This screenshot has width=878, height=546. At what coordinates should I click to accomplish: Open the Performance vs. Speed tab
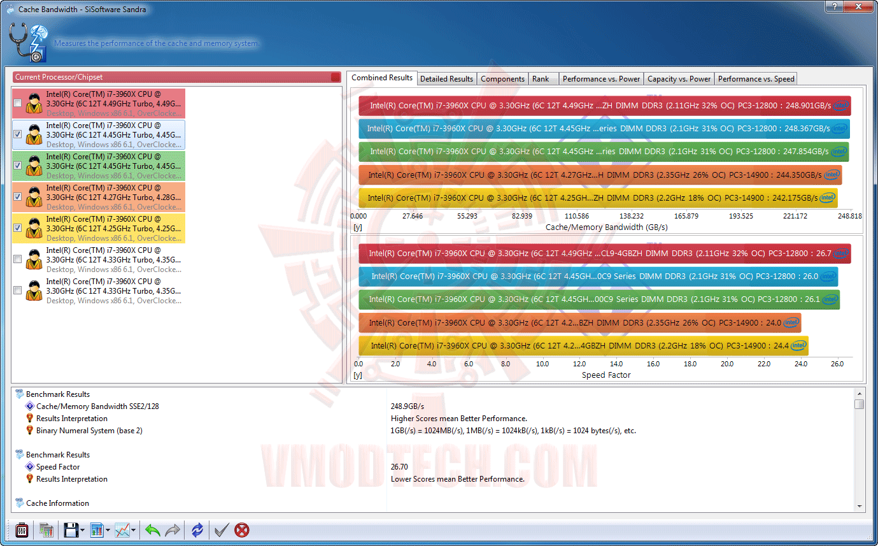(x=756, y=79)
